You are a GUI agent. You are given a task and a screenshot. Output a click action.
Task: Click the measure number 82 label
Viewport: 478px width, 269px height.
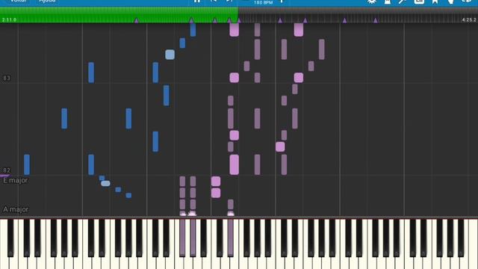[7, 170]
